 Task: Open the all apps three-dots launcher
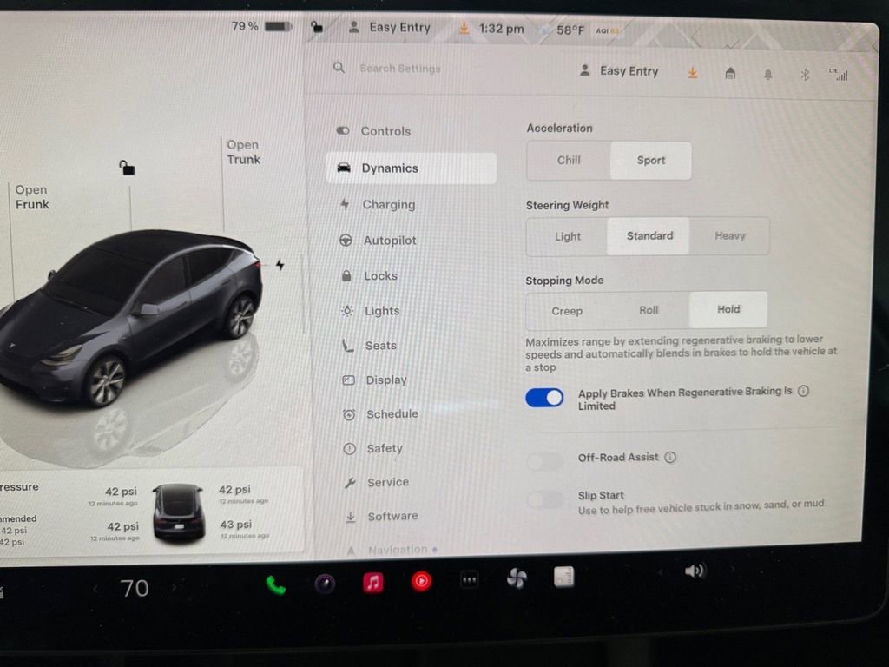click(x=470, y=580)
